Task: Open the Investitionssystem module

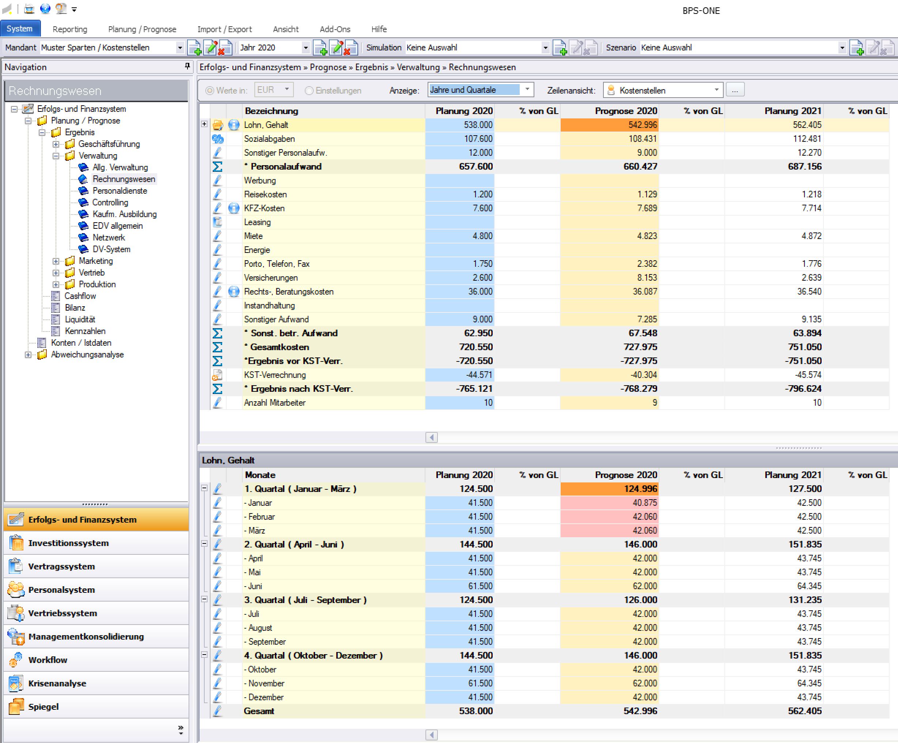Action: click(x=96, y=543)
